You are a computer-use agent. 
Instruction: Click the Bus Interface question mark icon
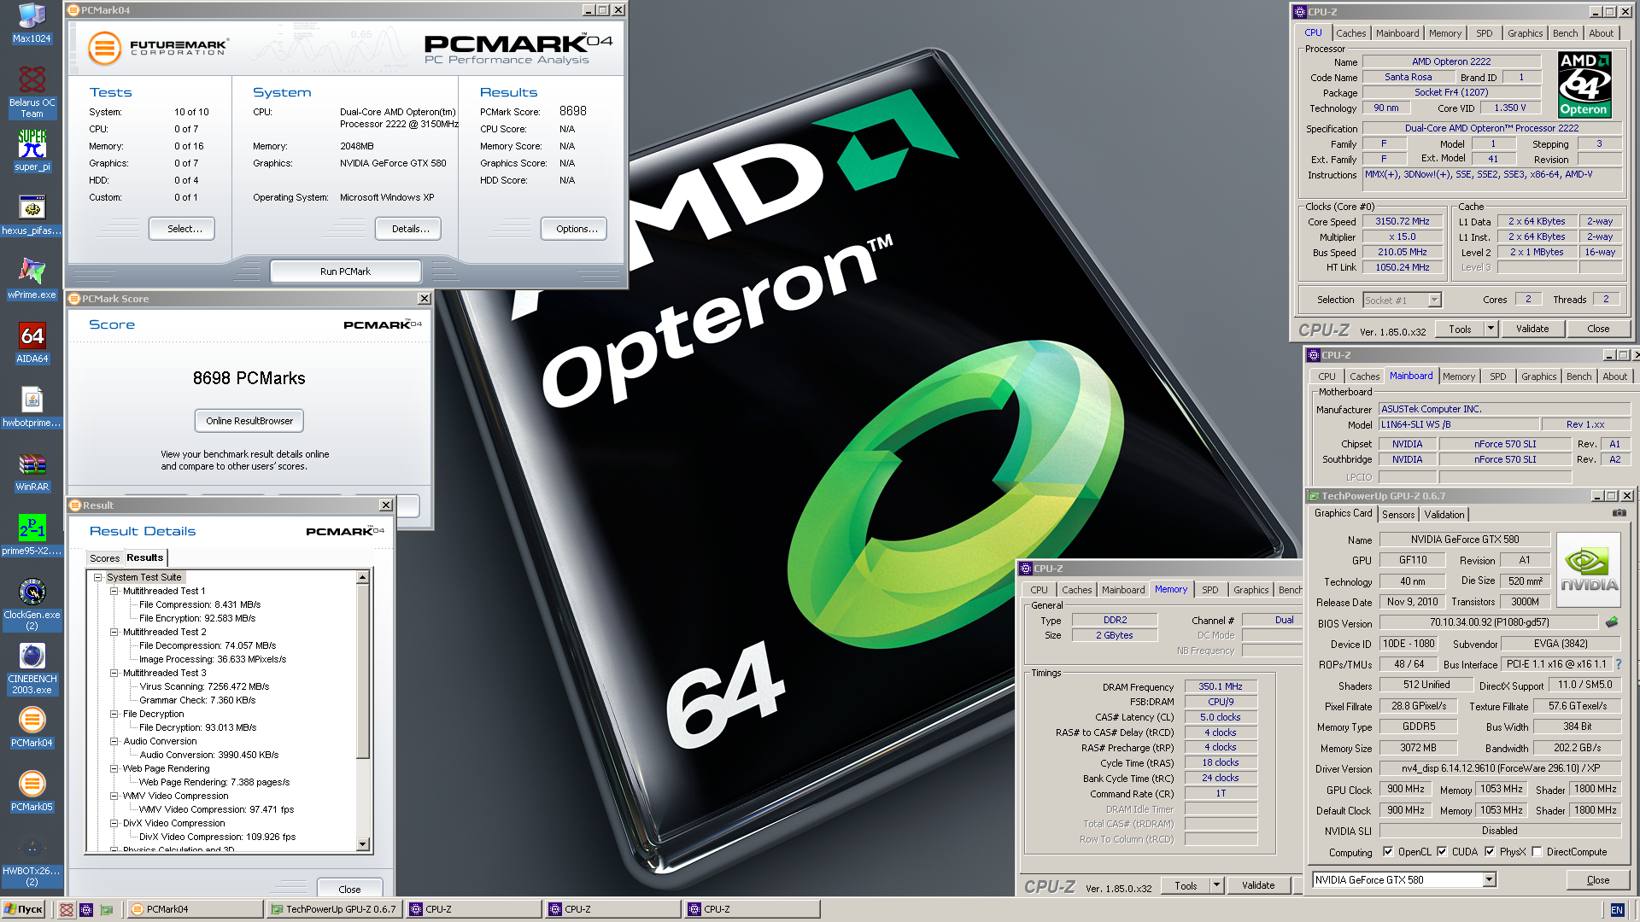[1618, 664]
